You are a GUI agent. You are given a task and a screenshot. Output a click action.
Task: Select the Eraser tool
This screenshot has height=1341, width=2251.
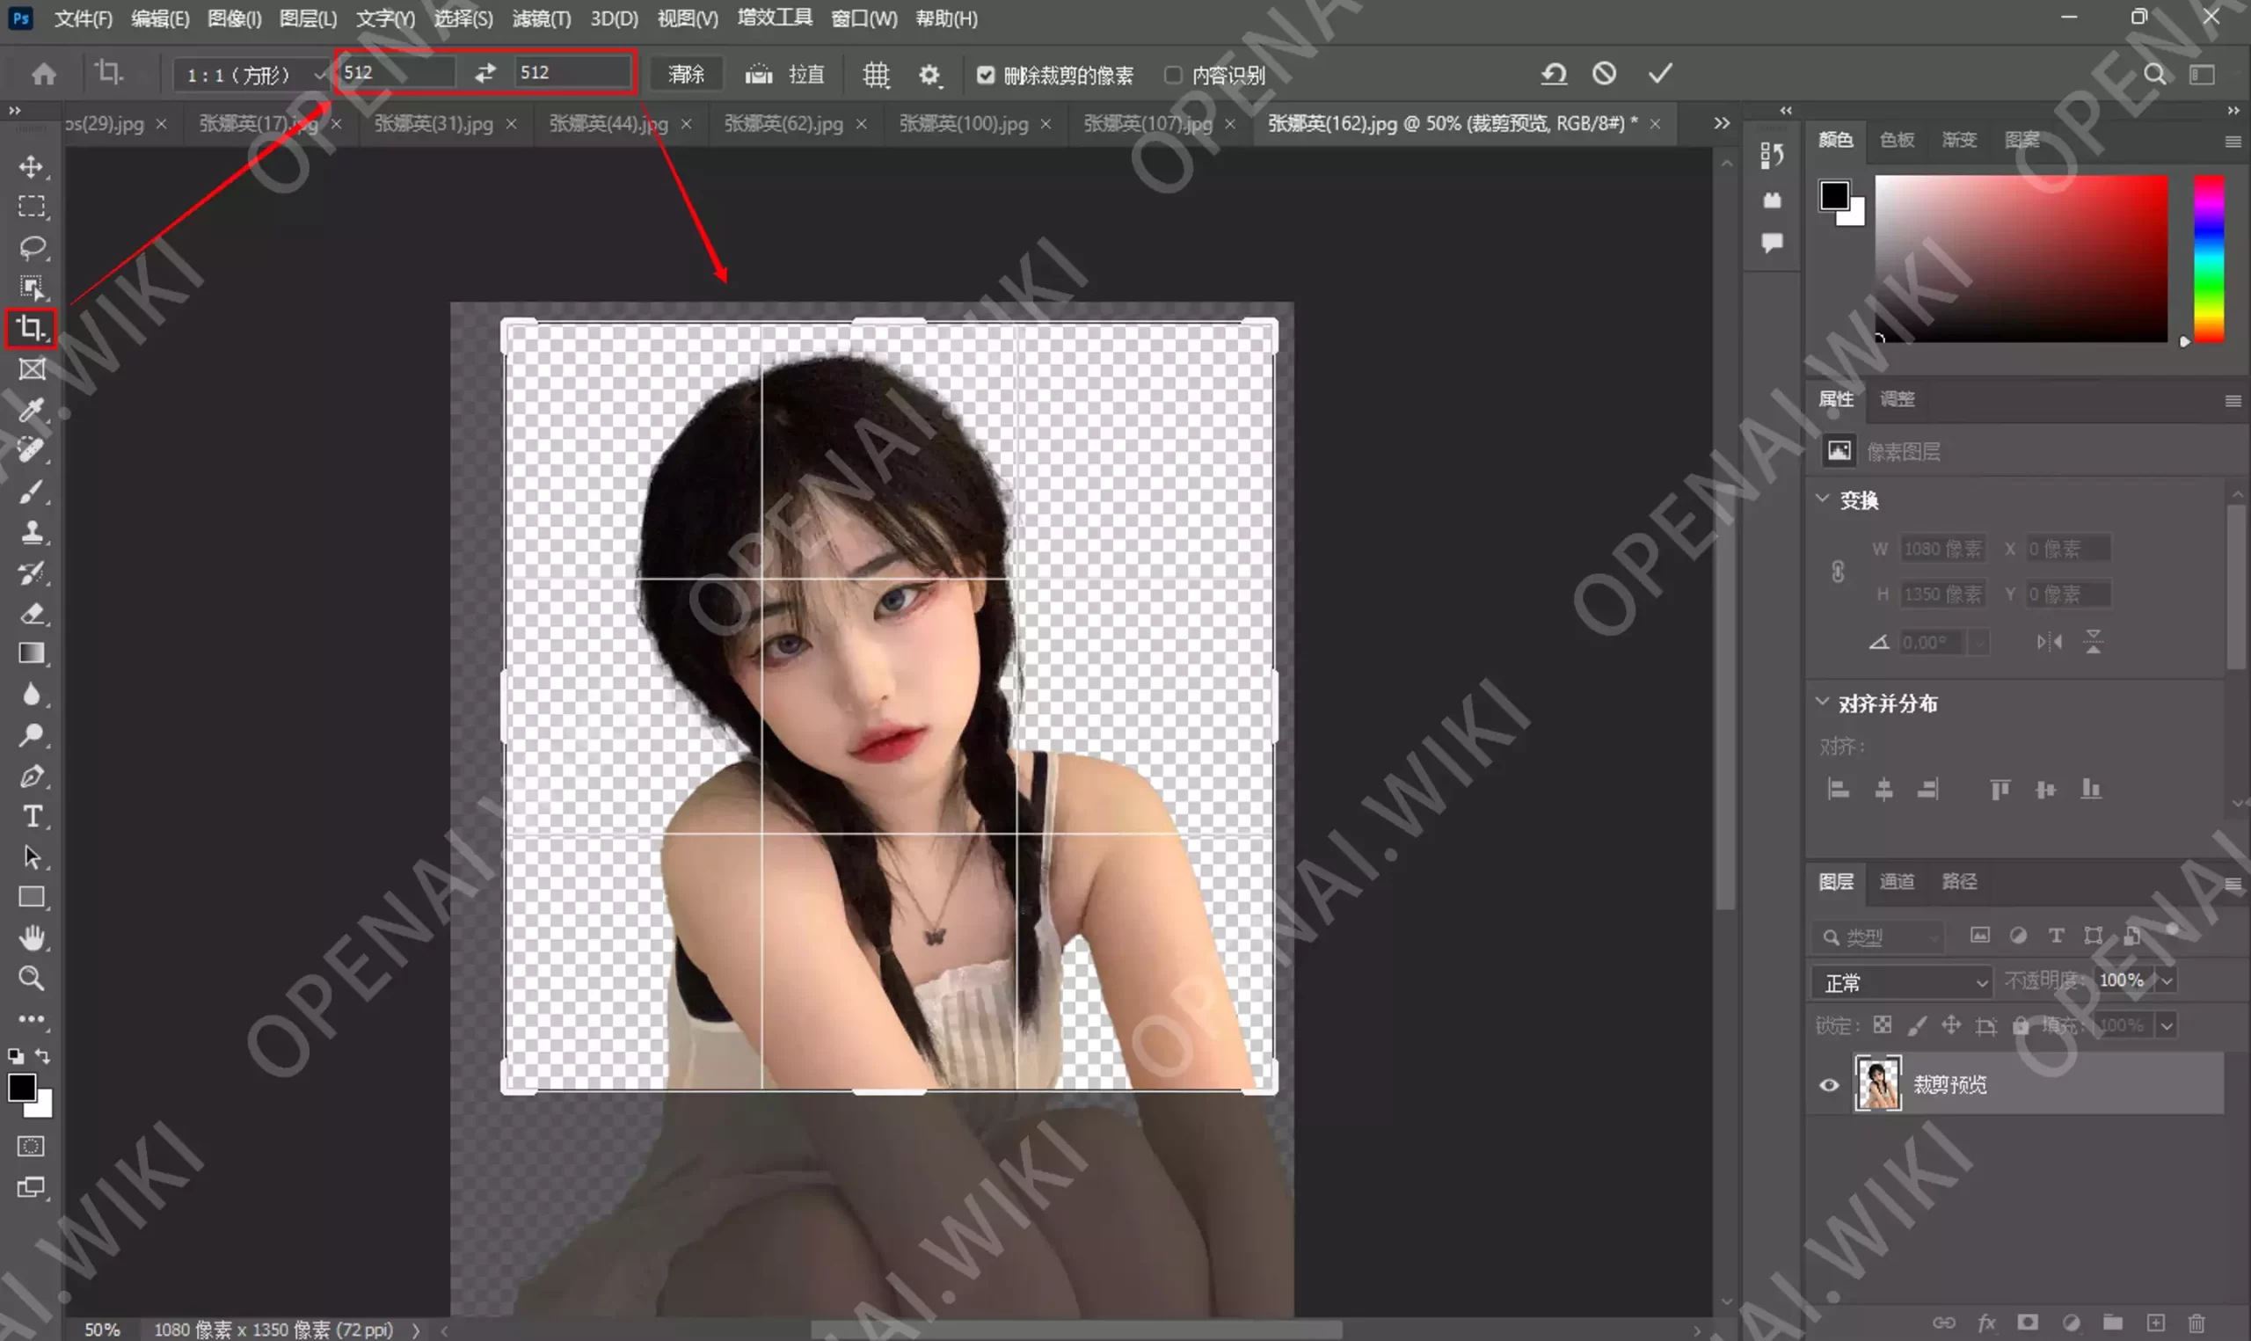click(x=32, y=614)
